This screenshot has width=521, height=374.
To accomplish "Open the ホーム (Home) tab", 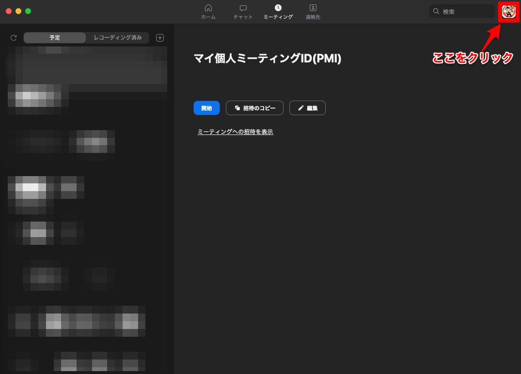I will [x=208, y=12].
